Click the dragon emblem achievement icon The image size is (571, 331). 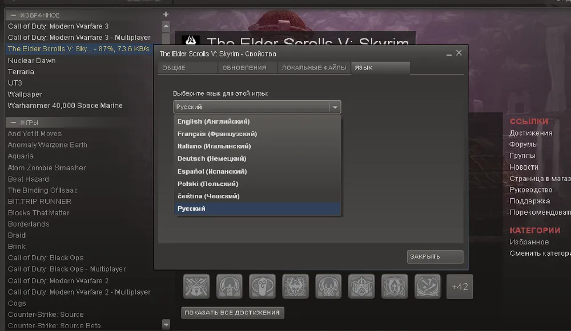tap(295, 286)
